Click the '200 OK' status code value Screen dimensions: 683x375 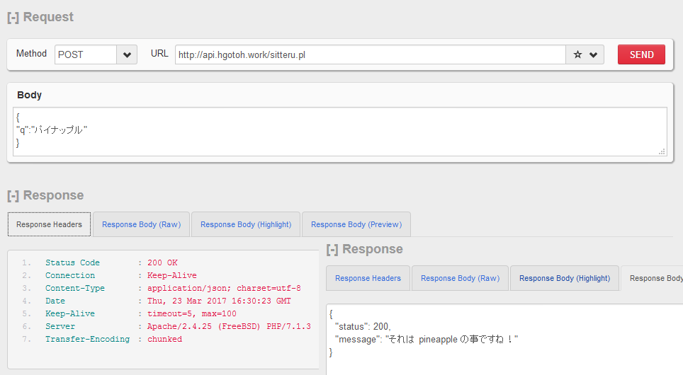pos(162,262)
